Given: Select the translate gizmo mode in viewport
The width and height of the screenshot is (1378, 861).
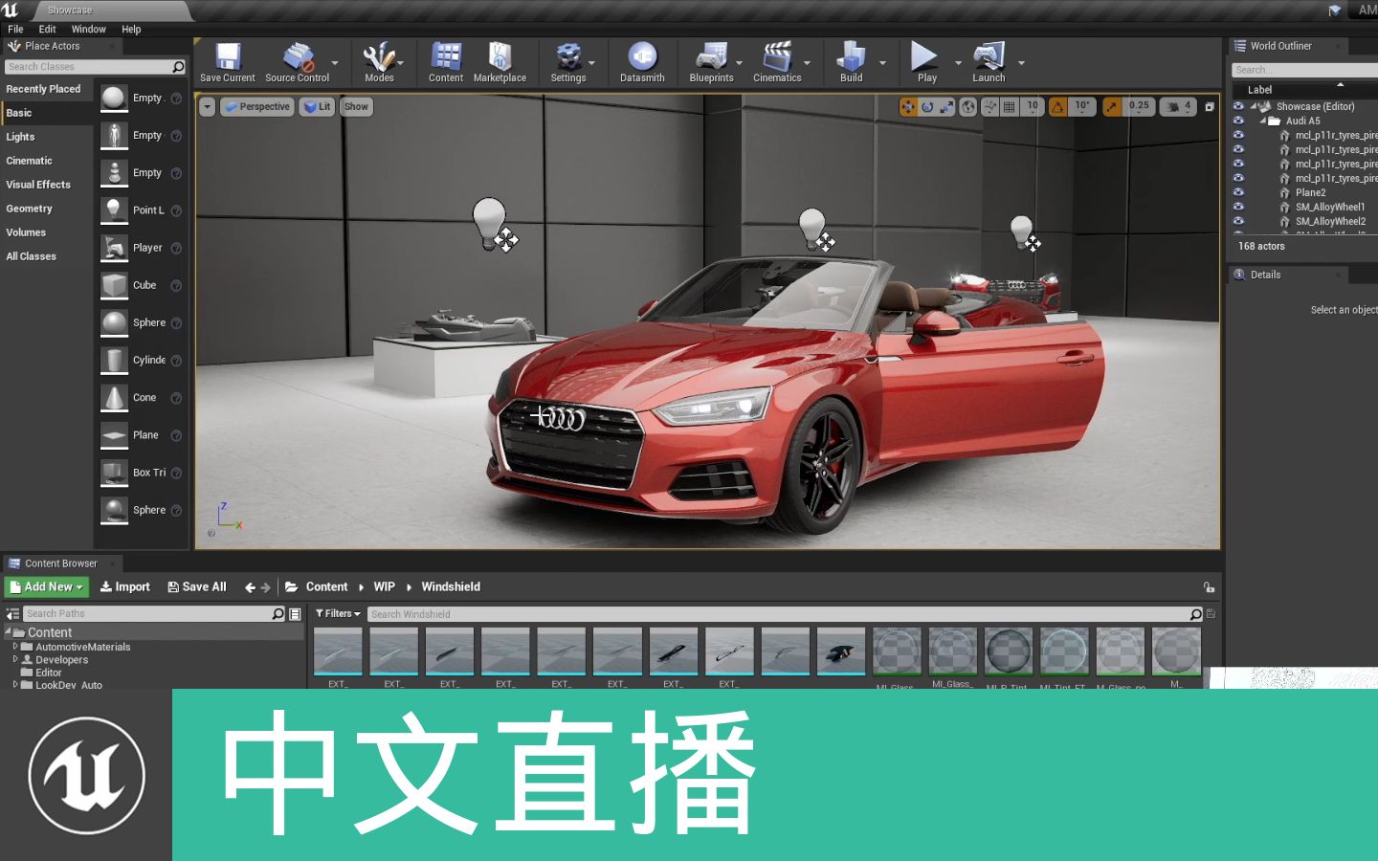Looking at the screenshot, I should click(908, 107).
